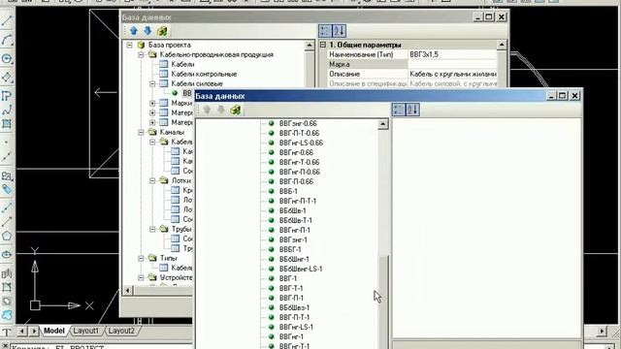
Task: Select the Arc drawing tool
Action: coord(7,40)
